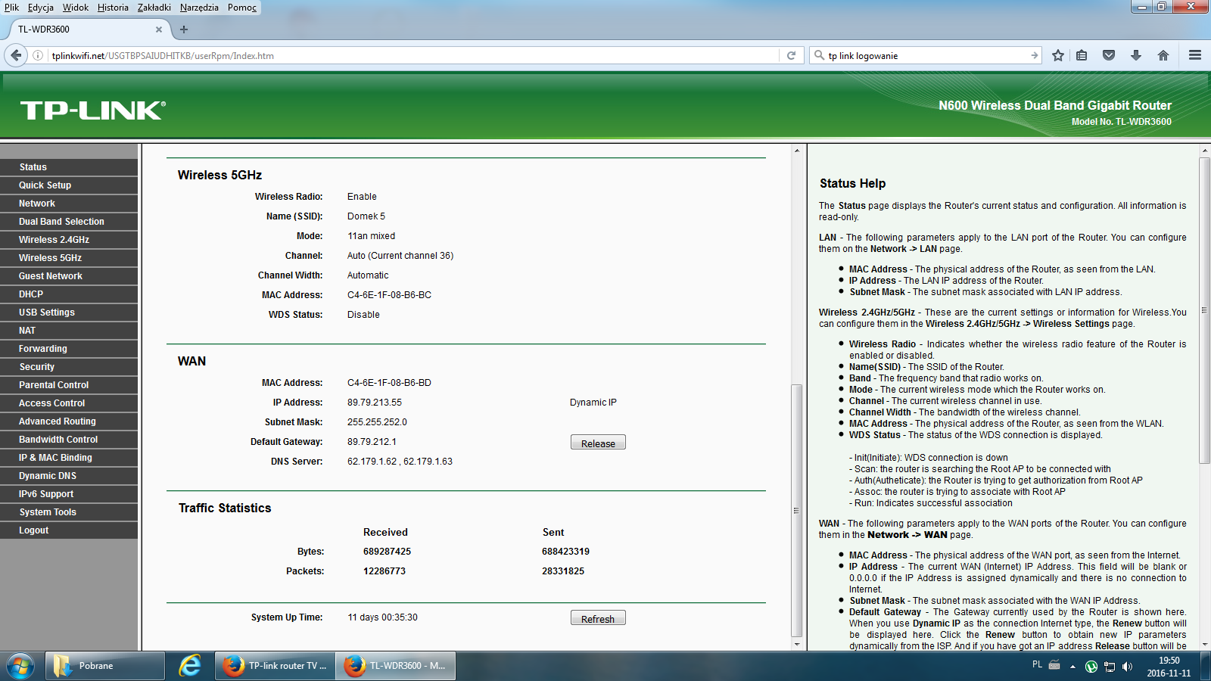Reload the page with the refresh icon
Viewport: 1211px width, 681px height.
click(x=791, y=55)
